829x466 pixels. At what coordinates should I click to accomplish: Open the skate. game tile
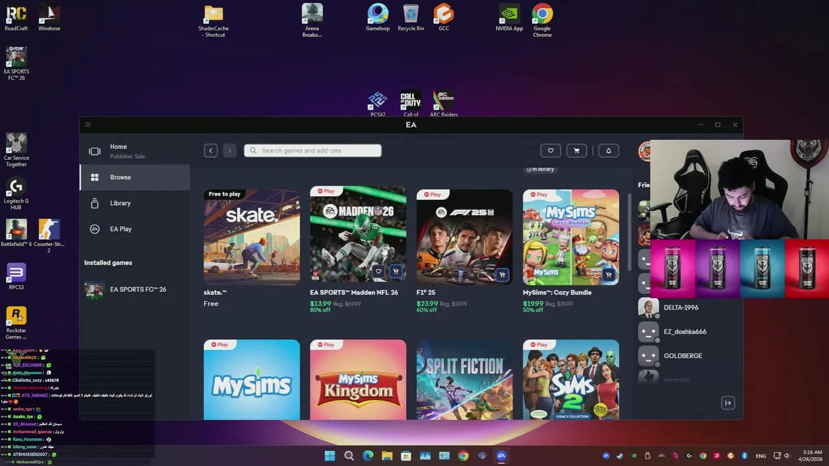252,237
